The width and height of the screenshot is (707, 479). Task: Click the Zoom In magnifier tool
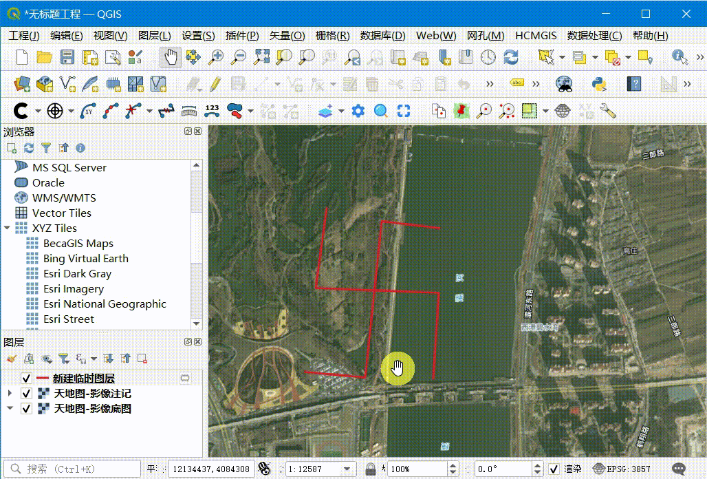click(216, 57)
